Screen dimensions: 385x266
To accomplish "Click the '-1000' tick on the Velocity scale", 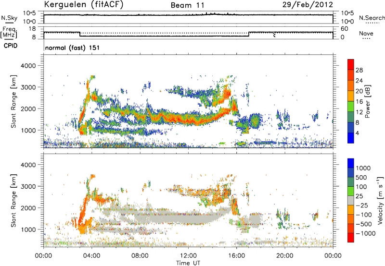I will pos(365,233).
